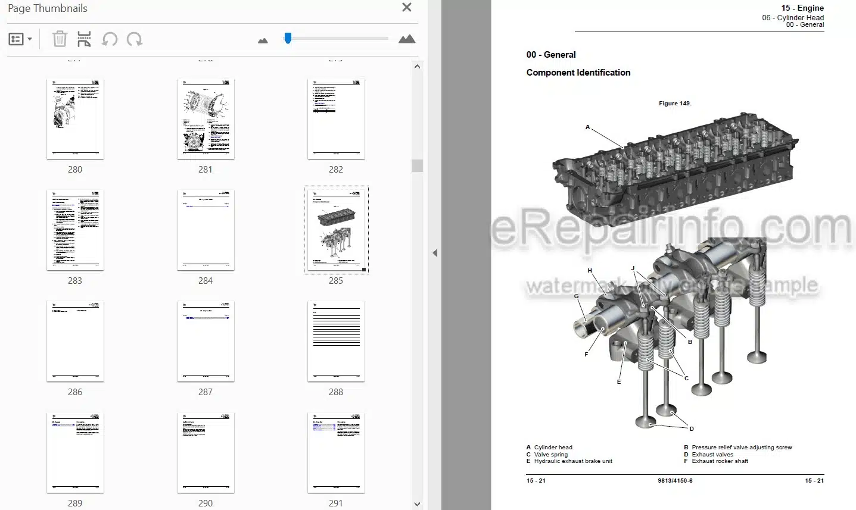Click the thumbnail panel scrollbar thumb
856x510 pixels.
tap(417, 165)
